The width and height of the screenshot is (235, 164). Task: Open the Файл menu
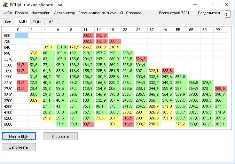(7, 13)
